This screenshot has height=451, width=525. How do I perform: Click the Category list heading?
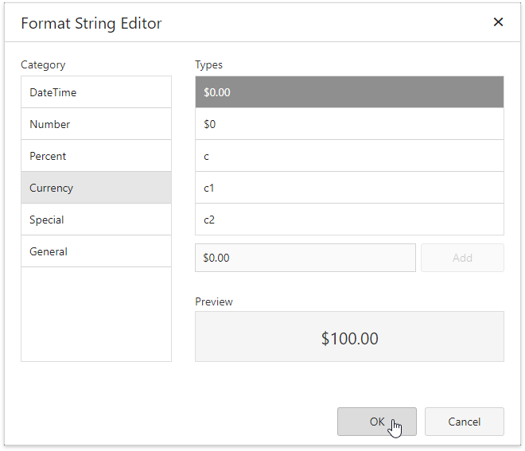[43, 64]
